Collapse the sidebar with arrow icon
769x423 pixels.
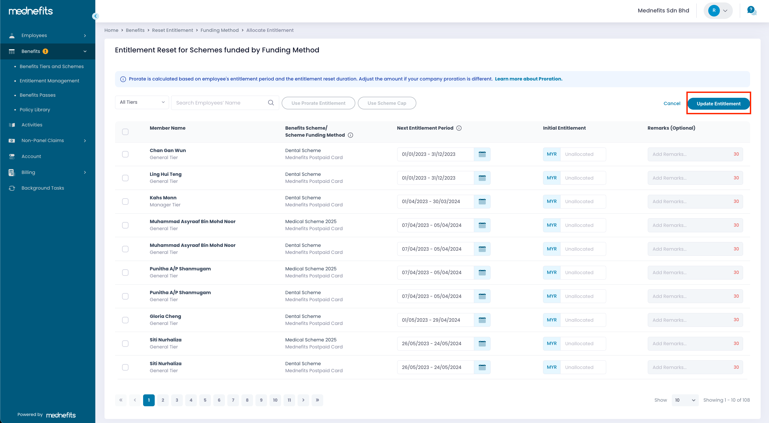coord(96,16)
